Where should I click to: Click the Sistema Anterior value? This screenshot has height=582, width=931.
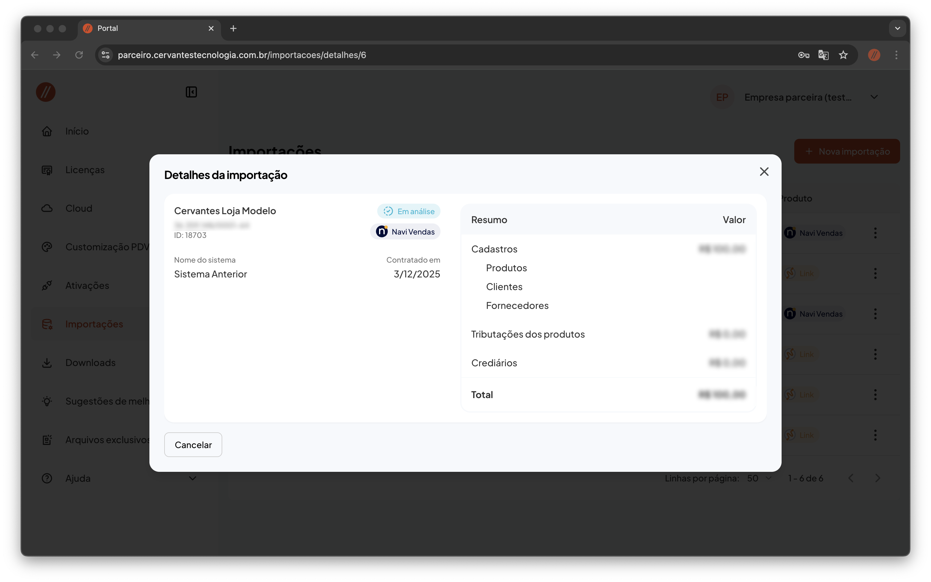coord(210,274)
